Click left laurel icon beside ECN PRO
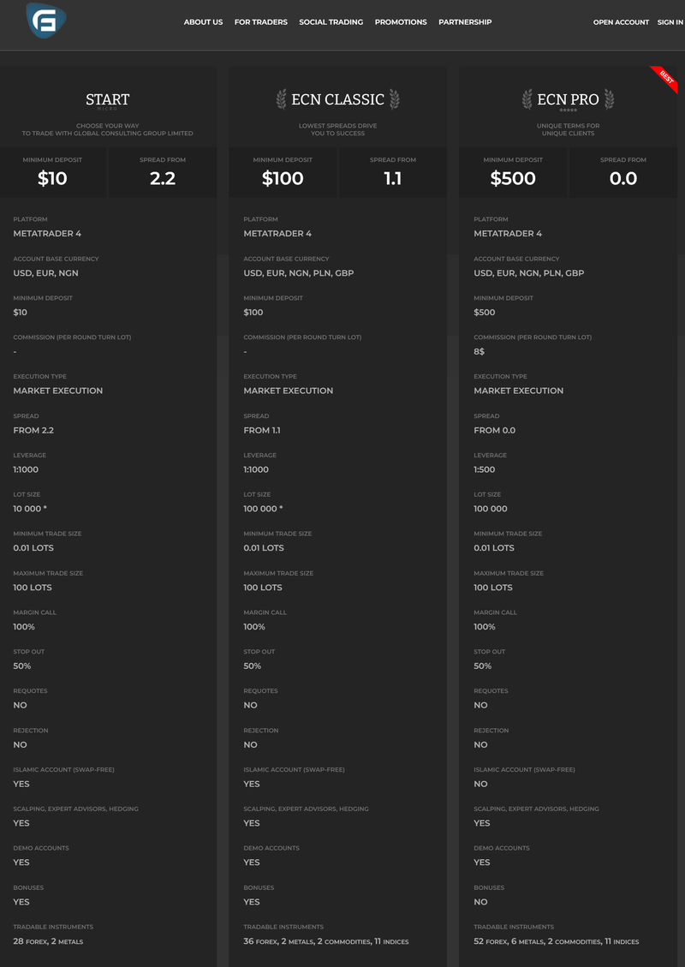 pos(527,99)
